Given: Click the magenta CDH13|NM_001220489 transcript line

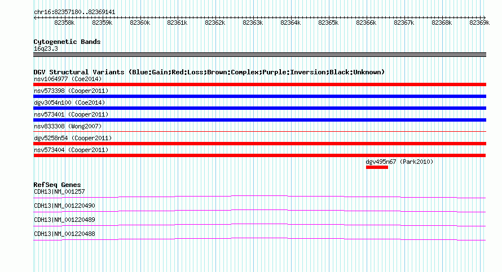Looking at the screenshot, I should point(259,225).
